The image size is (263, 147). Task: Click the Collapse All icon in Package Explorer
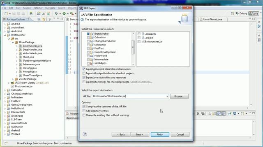click(x=39, y=19)
